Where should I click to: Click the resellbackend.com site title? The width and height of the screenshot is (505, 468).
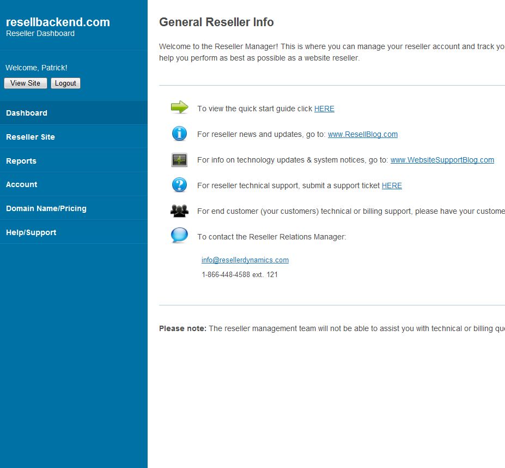(58, 22)
